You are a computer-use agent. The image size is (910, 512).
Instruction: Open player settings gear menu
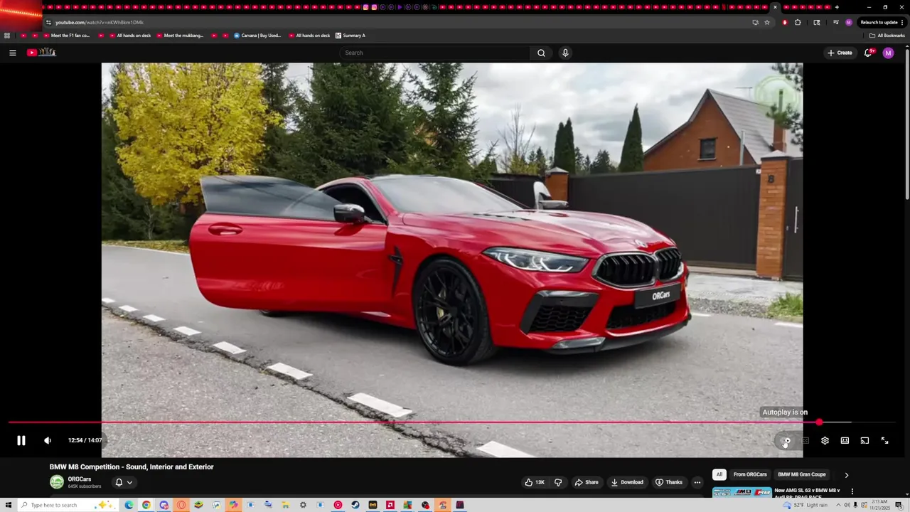coord(825,440)
